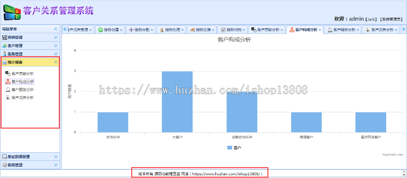Close the 服务分配 tab

coord(151,30)
